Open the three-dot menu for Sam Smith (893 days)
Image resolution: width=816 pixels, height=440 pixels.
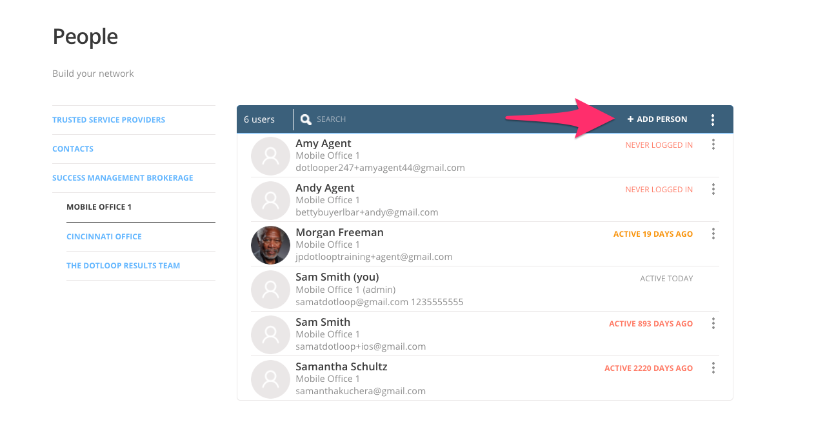tap(713, 323)
